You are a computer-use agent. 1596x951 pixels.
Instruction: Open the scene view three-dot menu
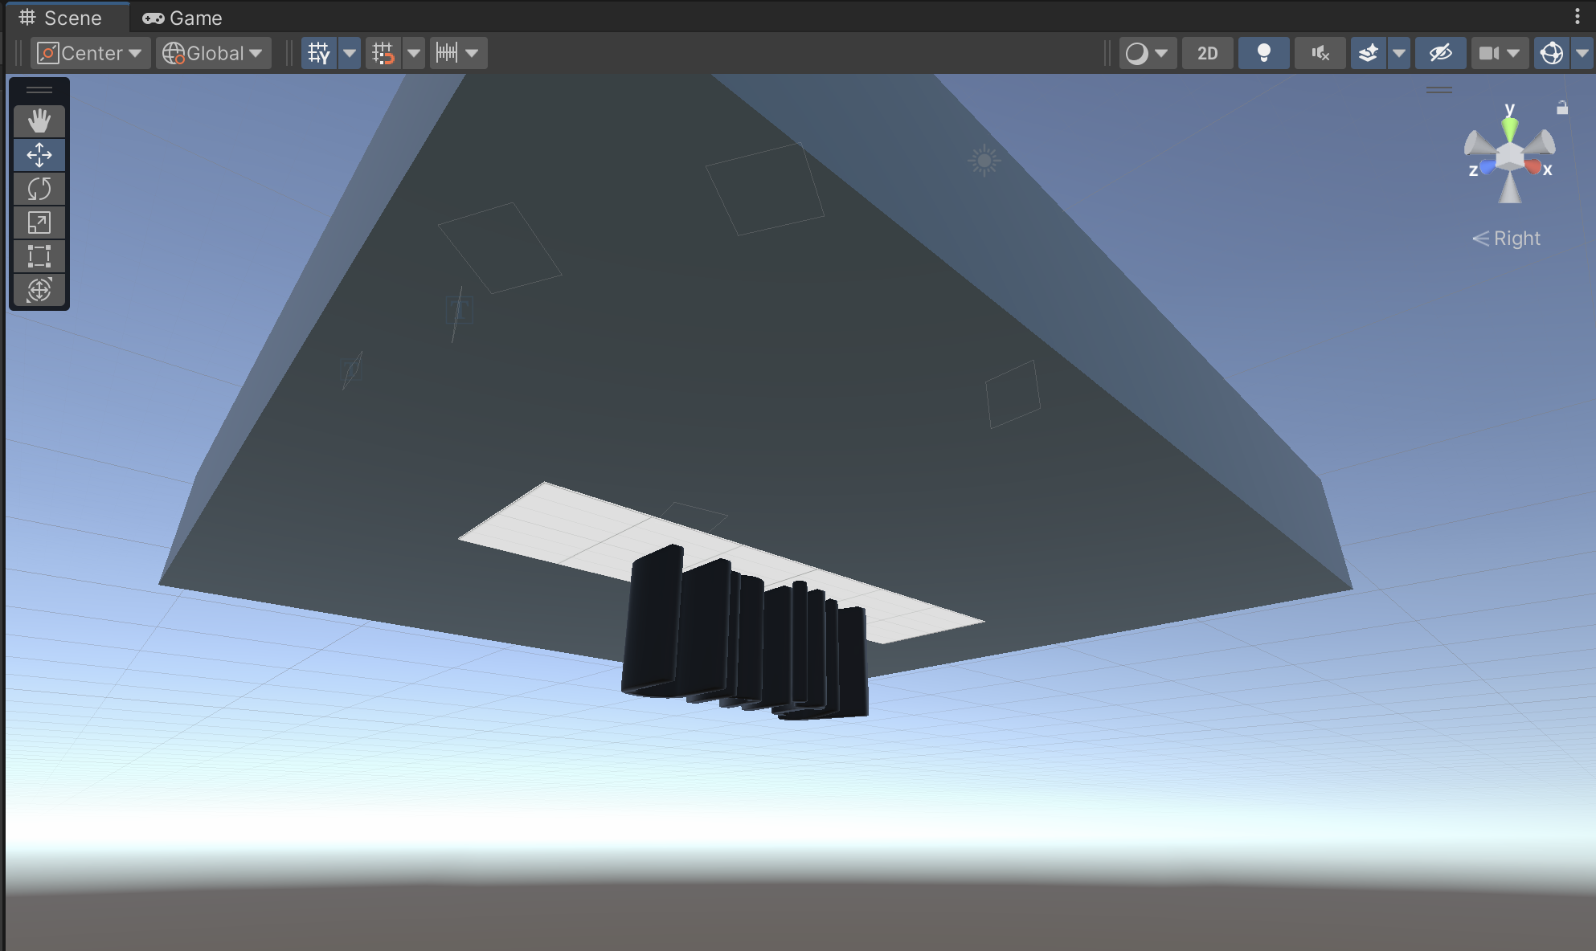(1578, 17)
